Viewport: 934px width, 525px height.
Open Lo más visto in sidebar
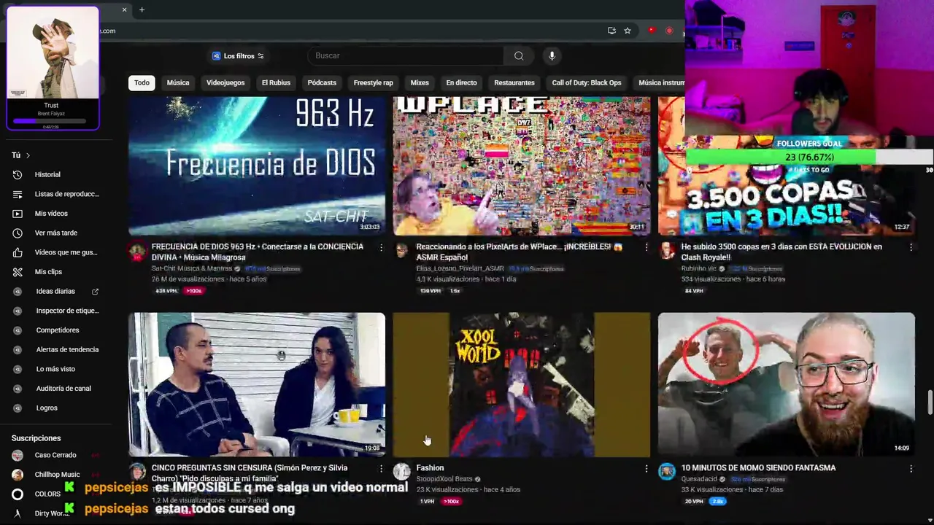55,369
